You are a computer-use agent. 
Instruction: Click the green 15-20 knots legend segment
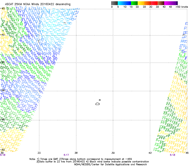pos(134,3)
